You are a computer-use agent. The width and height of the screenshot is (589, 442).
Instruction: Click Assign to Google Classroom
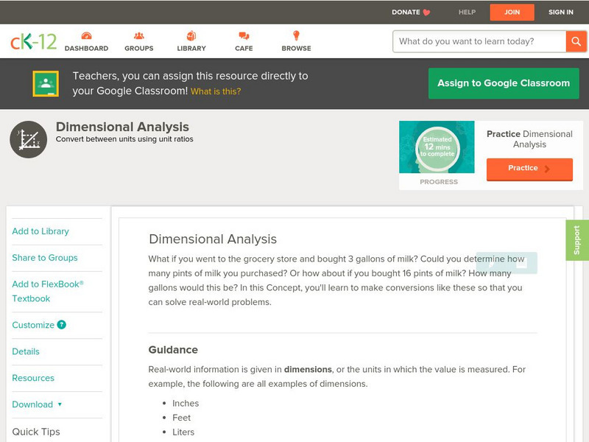tap(504, 83)
